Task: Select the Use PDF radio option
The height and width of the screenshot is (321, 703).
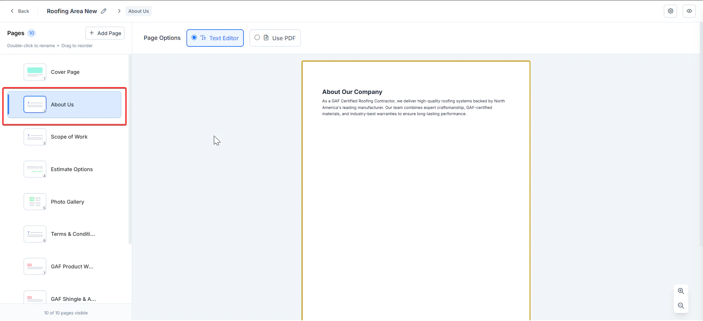Action: click(257, 38)
